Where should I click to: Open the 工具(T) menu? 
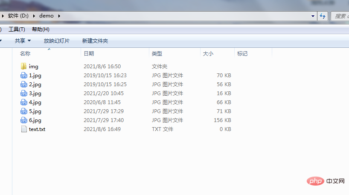pos(17,29)
